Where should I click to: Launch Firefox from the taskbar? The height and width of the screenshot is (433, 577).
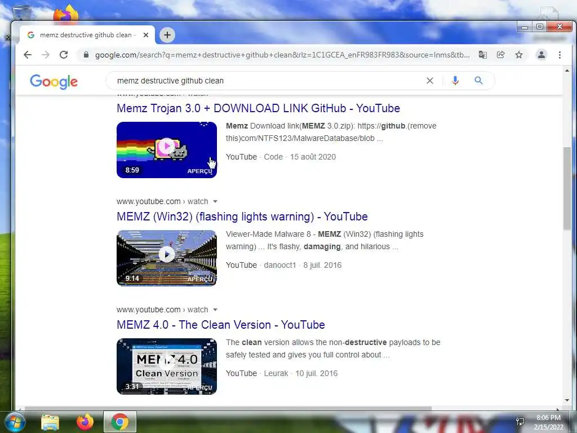pyautogui.click(x=85, y=422)
